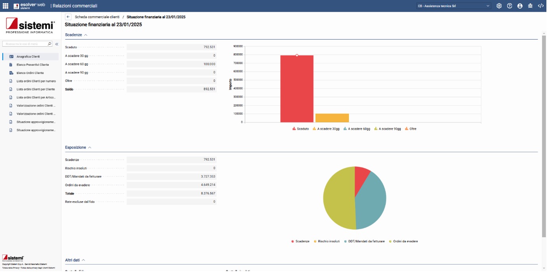Click the magnifier icon in menu search
The height and width of the screenshot is (272, 548).
coord(49,44)
